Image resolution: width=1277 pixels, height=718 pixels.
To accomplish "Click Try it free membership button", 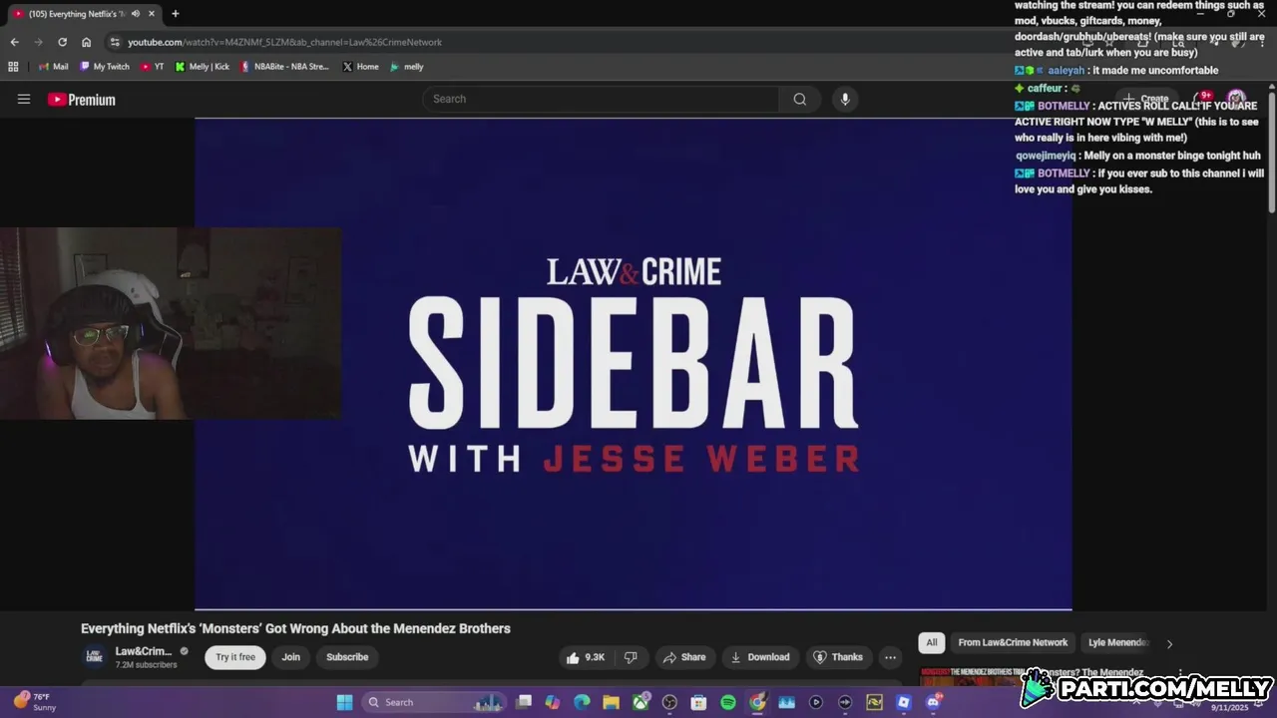I will [x=235, y=657].
